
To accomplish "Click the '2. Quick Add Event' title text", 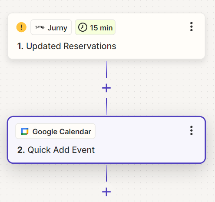I will coord(56,150).
